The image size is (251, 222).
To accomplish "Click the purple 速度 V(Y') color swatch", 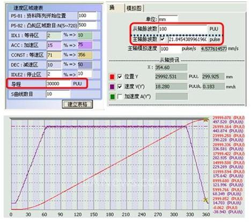I will pos(112,87).
